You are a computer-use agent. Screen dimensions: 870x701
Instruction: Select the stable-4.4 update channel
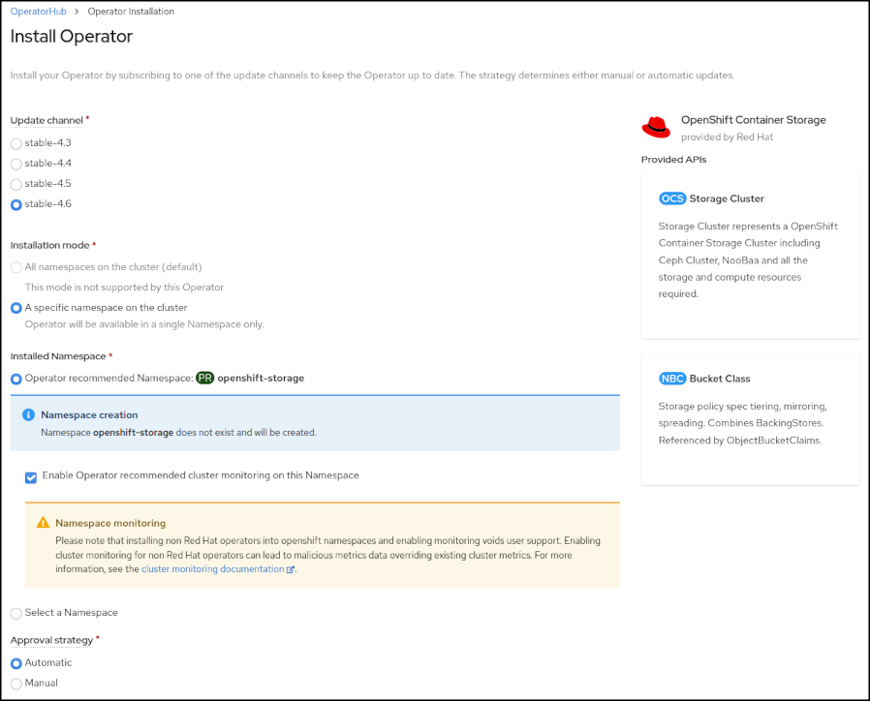(16, 164)
